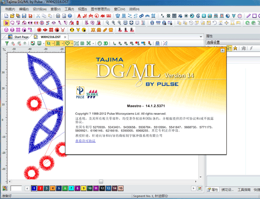260x199 pixels.
Task: Activate the arrow Select tool
Action: [6, 23]
